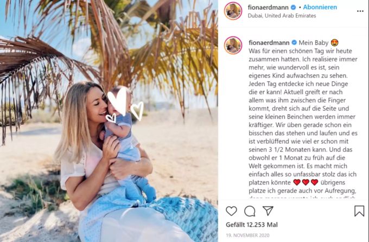The image size is (369, 242).
Task: Share the post via paper plane icon
Action: click(268, 211)
